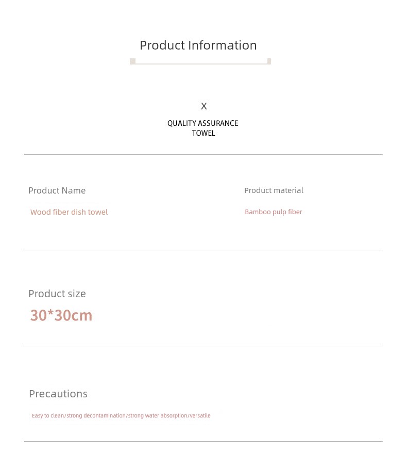Screen dimensions: 407x466
Task: Click the Easy to clean precautions description
Action: point(121,415)
